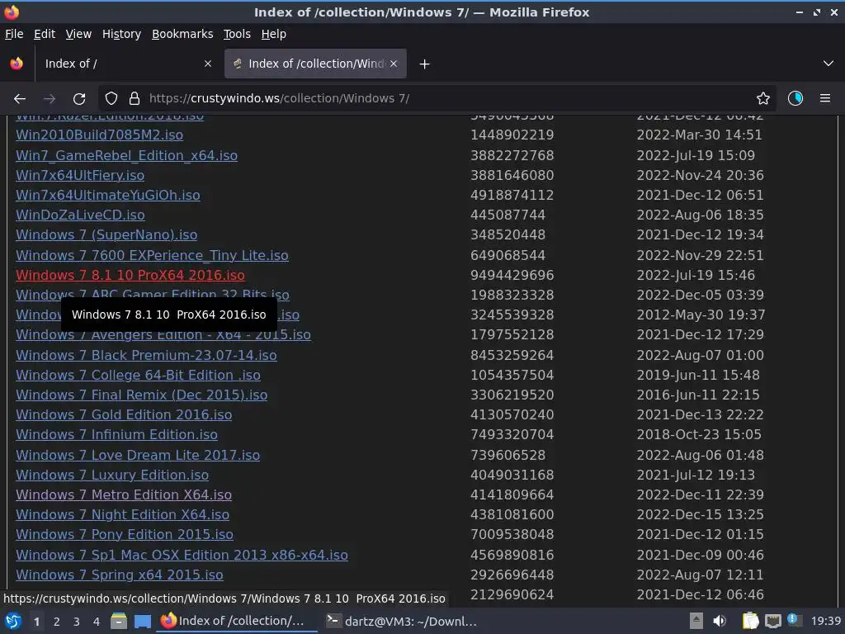The width and height of the screenshot is (845, 634).
Task: Open WinDoZaLiveCD.iso link
Action: (x=80, y=215)
